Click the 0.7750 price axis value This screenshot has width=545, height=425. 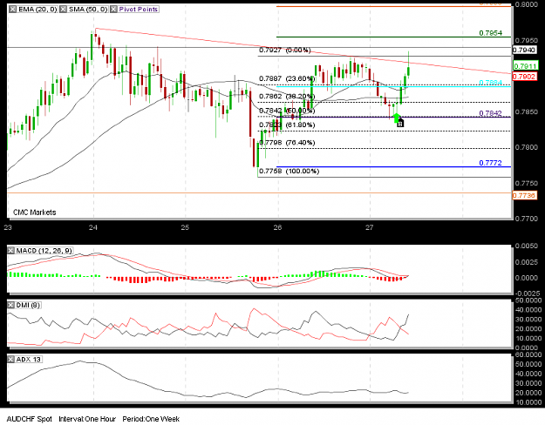tap(526, 183)
